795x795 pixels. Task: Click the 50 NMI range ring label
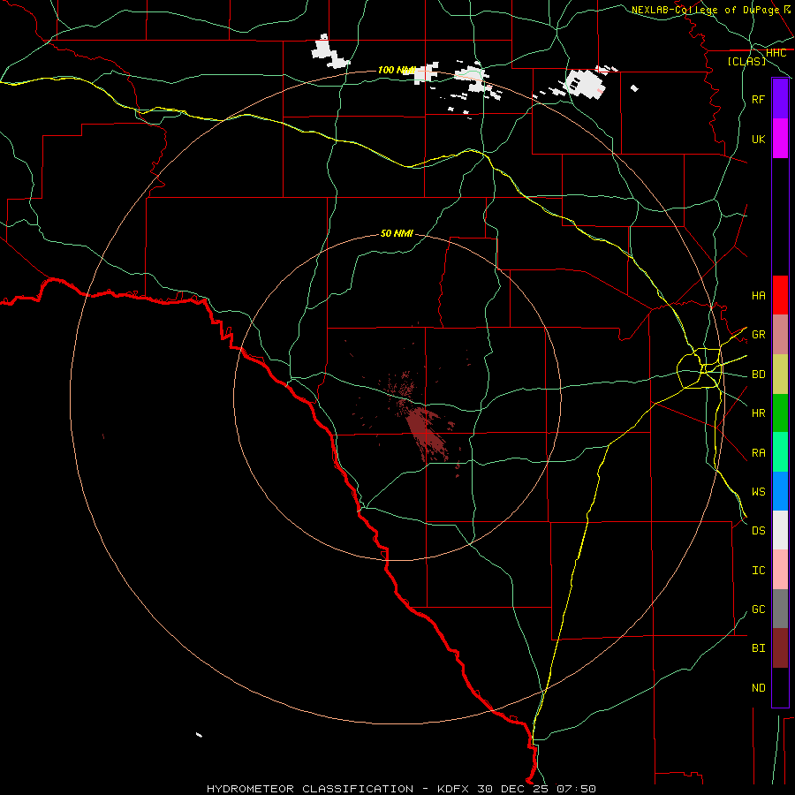[397, 233]
